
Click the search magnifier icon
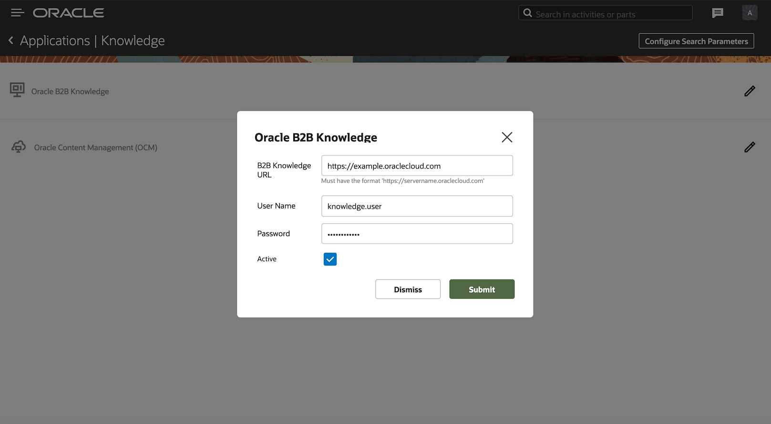pos(527,13)
